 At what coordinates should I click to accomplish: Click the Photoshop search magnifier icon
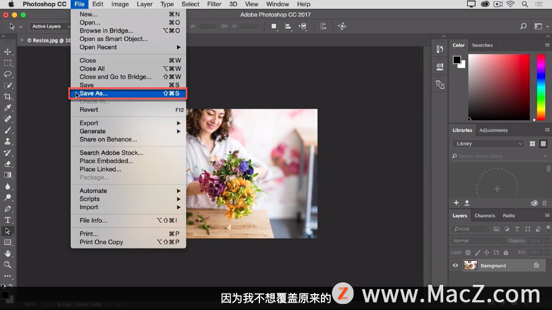[x=524, y=26]
